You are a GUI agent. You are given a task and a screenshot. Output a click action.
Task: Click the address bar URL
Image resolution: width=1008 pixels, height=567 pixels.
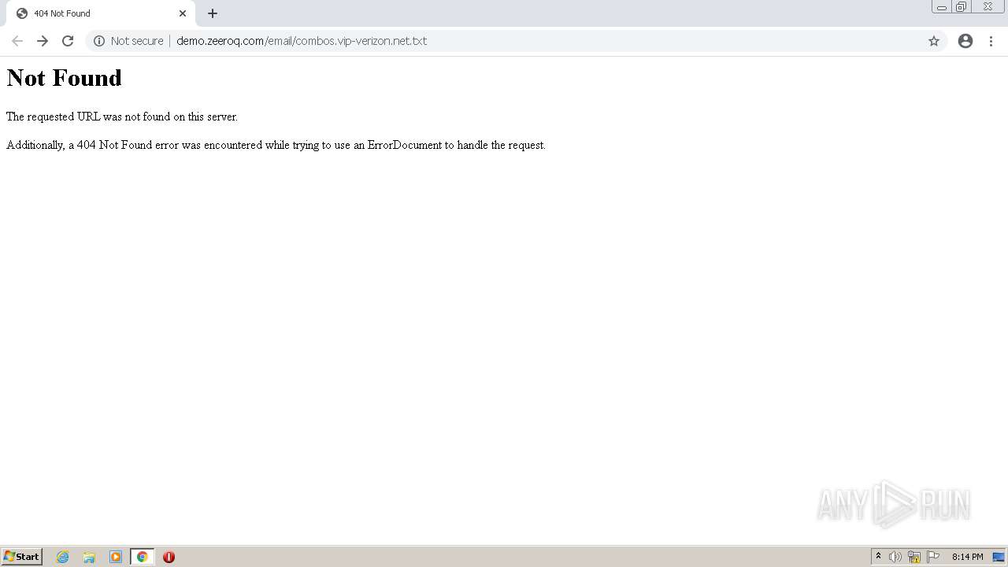point(302,41)
